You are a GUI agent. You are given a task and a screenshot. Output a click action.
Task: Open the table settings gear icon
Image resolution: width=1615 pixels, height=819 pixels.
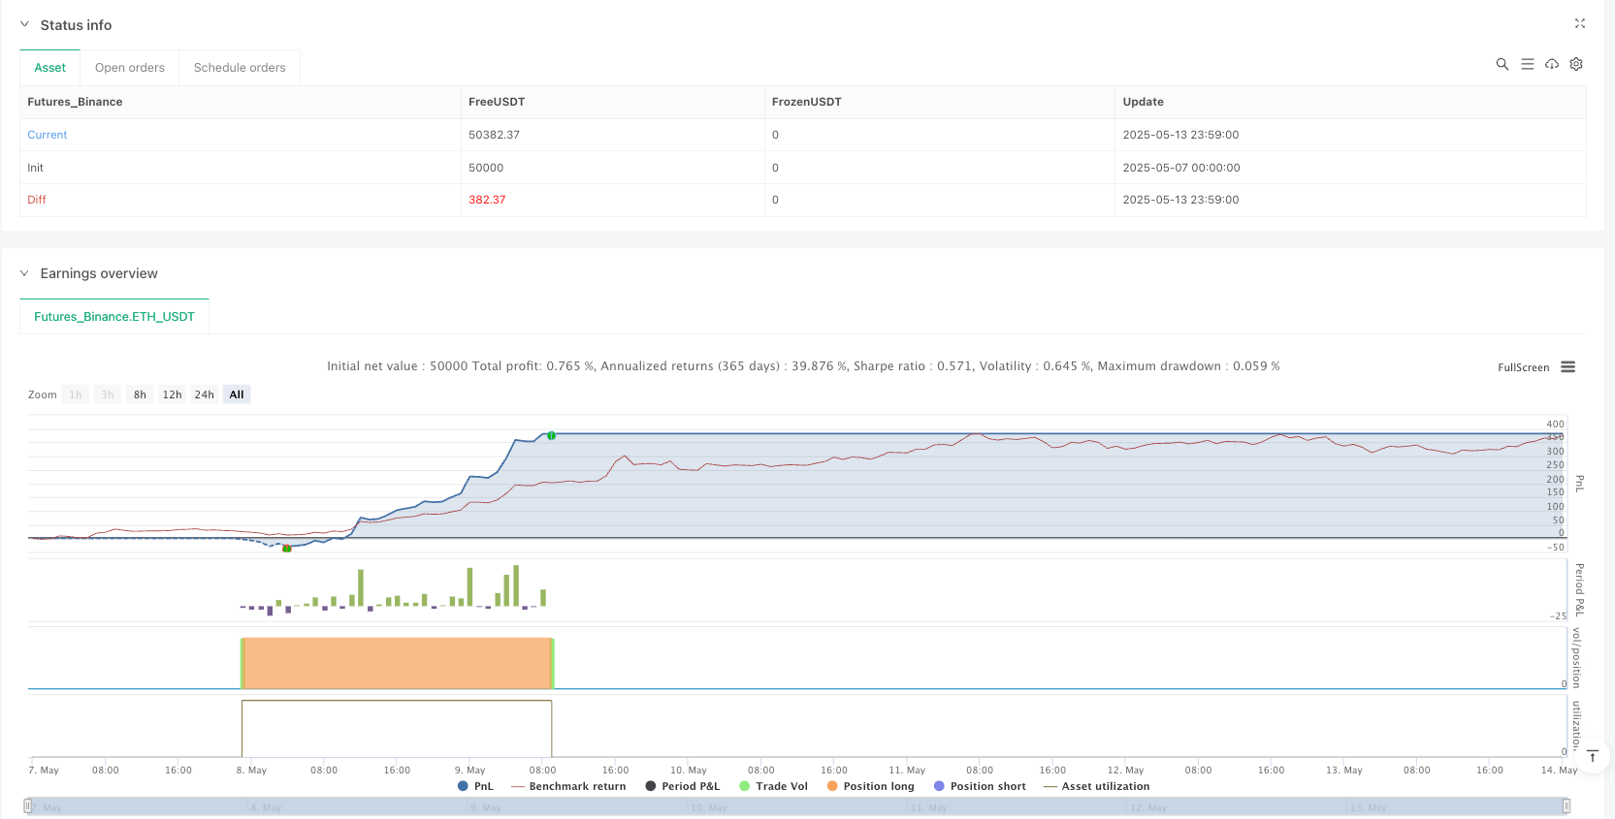(1576, 64)
